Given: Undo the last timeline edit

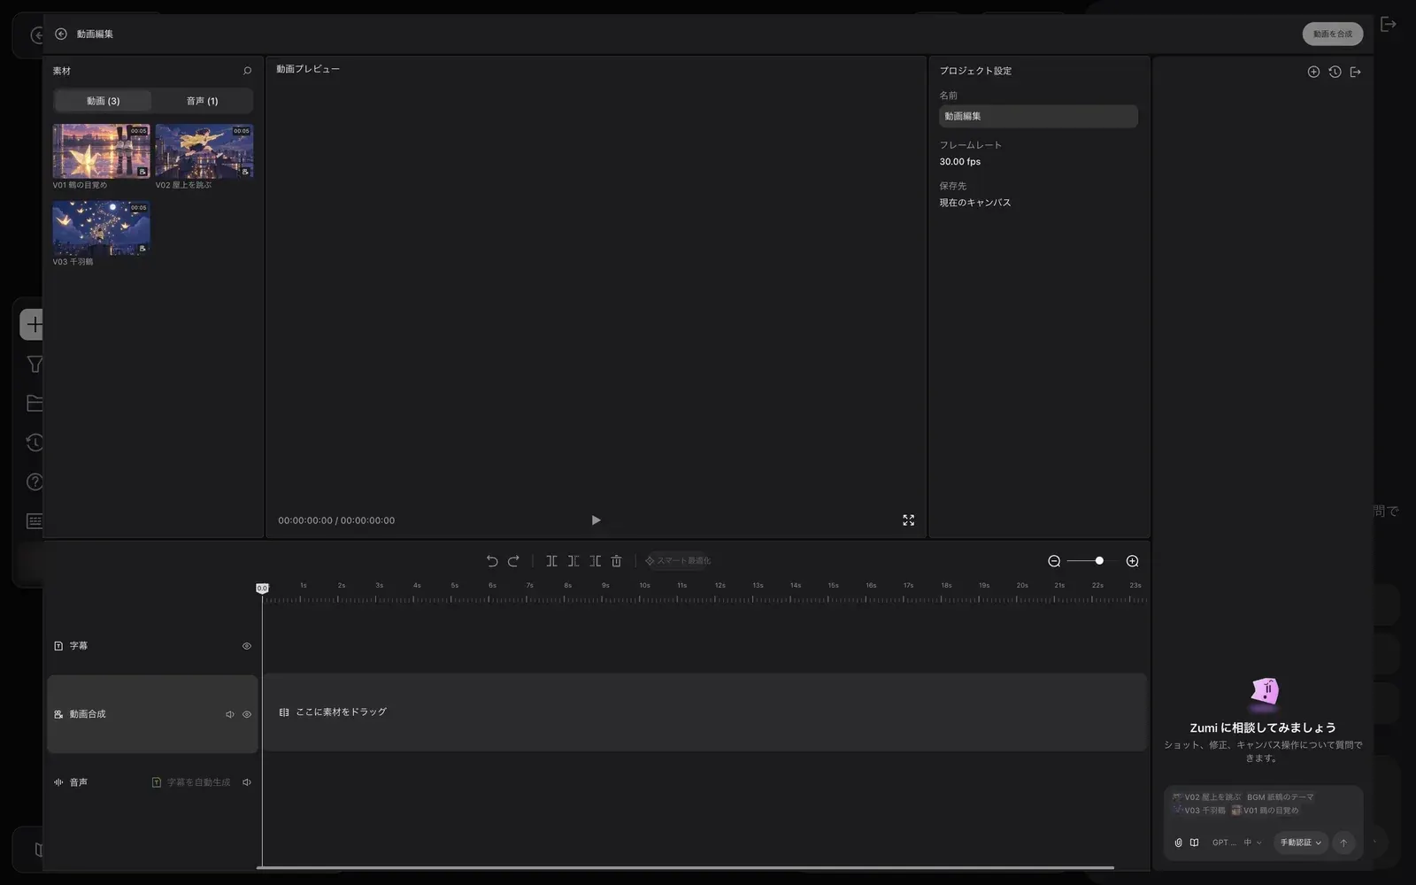Looking at the screenshot, I should pyautogui.click(x=492, y=561).
